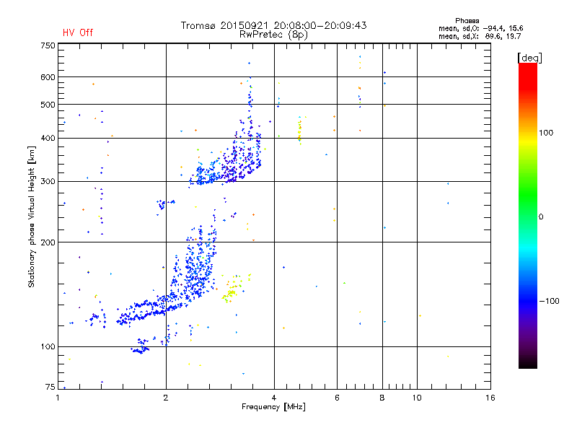
Task: Click the y-axis label '400'
Action: [48, 138]
